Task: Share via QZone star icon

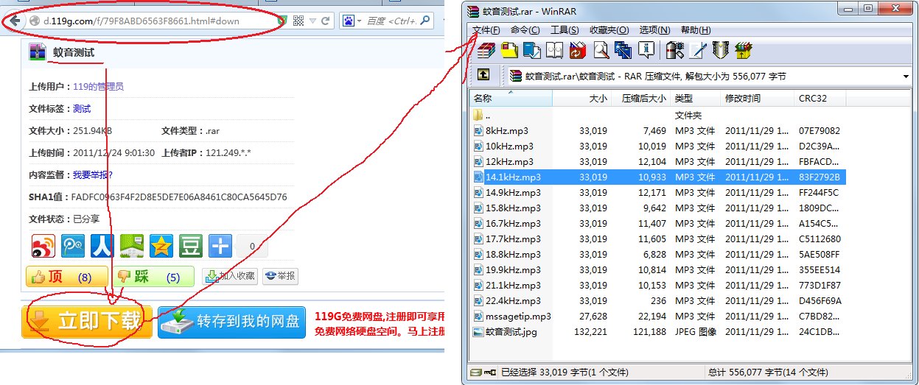Action: click(x=161, y=245)
